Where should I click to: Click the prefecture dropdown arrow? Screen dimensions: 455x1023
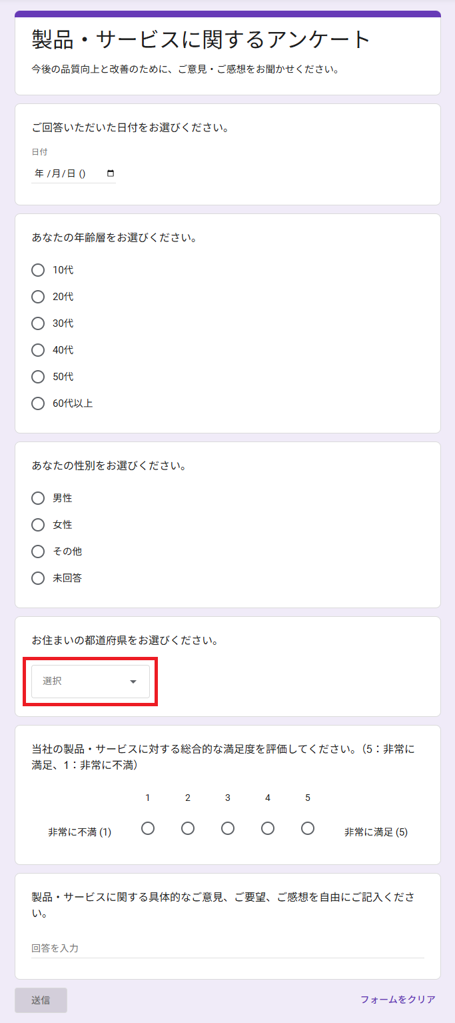coord(133,682)
